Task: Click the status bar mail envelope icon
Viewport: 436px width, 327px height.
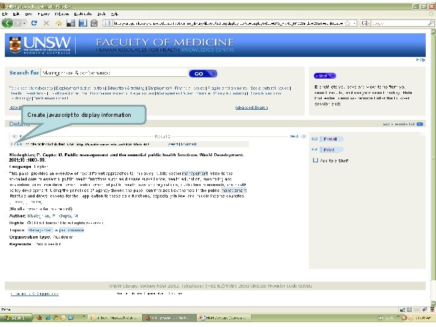Action: (416, 309)
